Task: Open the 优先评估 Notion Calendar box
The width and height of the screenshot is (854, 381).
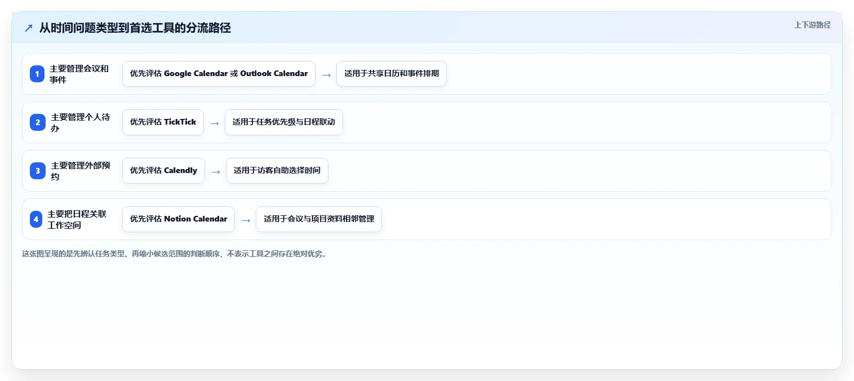Action: (x=179, y=219)
